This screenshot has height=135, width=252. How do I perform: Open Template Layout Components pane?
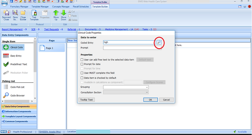coord(19,116)
